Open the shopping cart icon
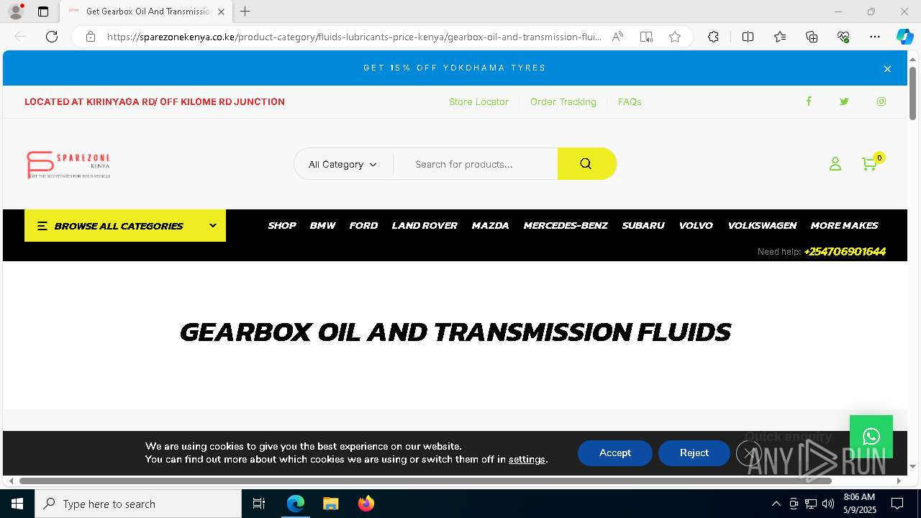The width and height of the screenshot is (921, 518). click(869, 164)
